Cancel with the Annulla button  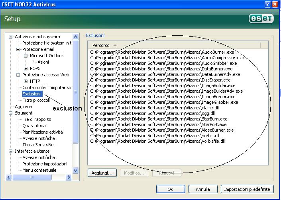click(x=203, y=189)
